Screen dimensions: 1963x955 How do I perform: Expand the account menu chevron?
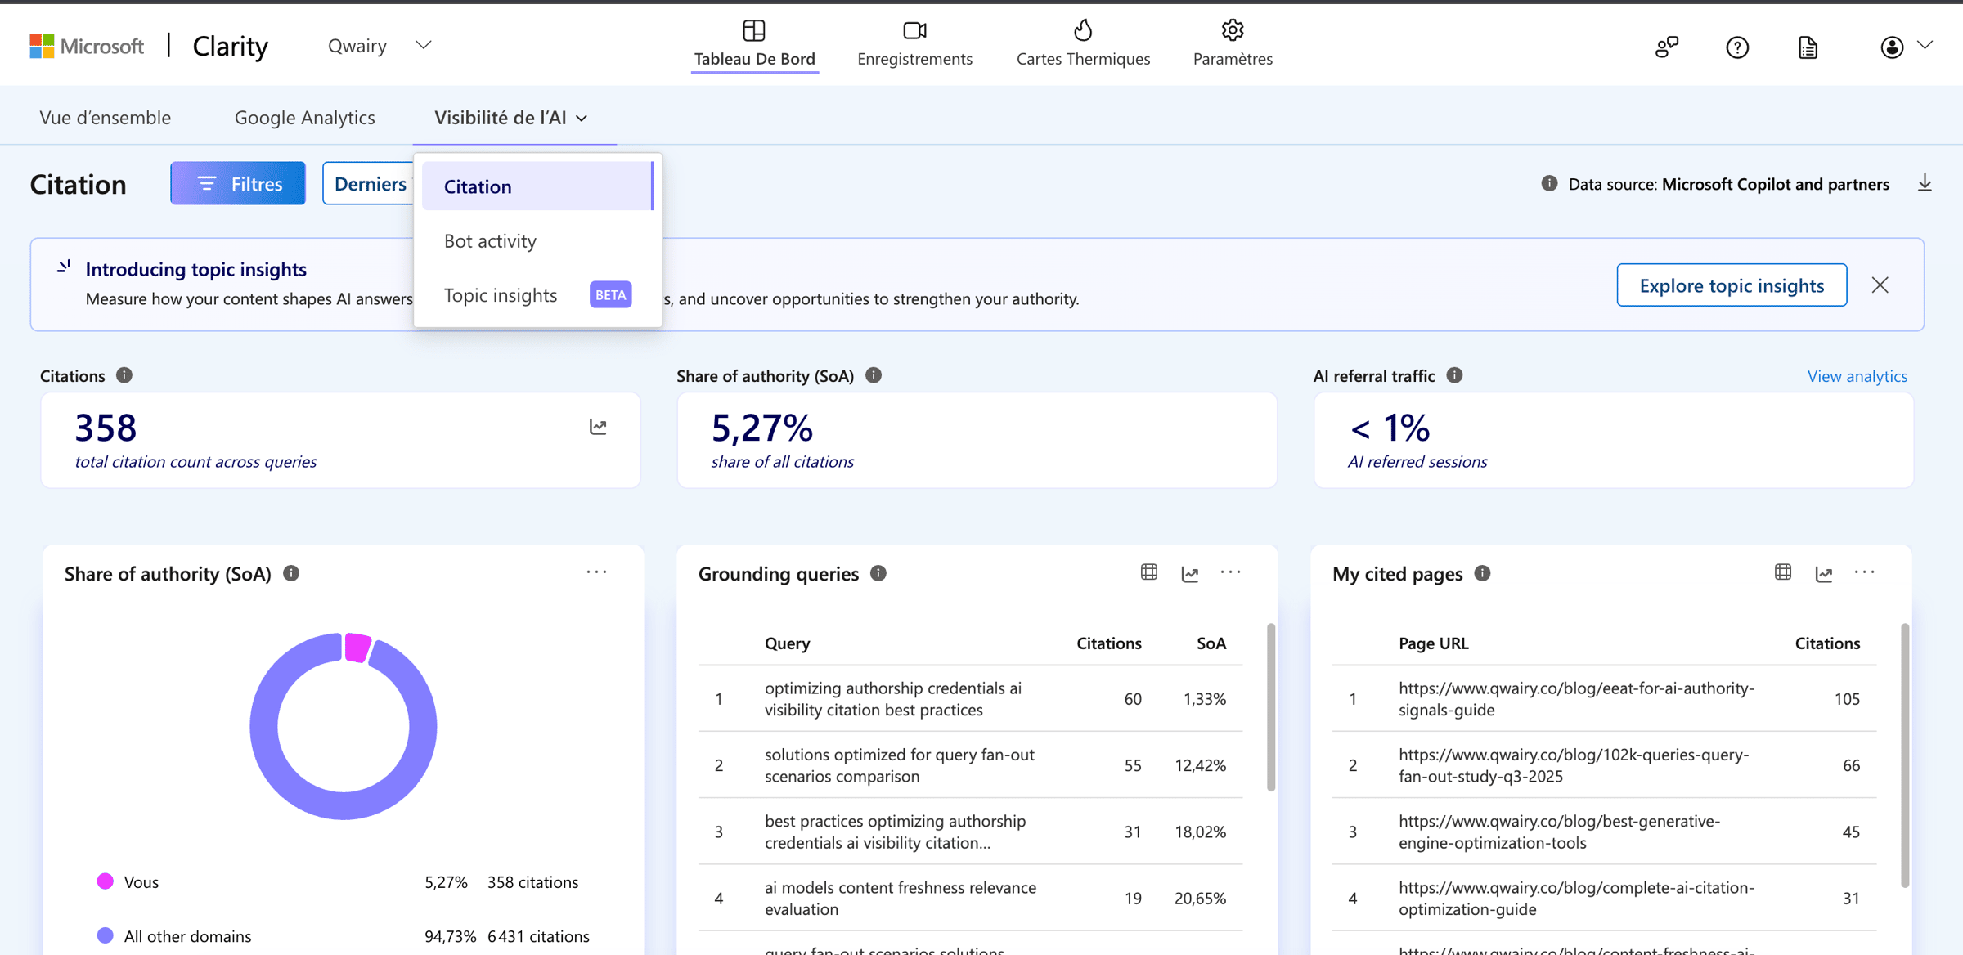tap(1925, 45)
